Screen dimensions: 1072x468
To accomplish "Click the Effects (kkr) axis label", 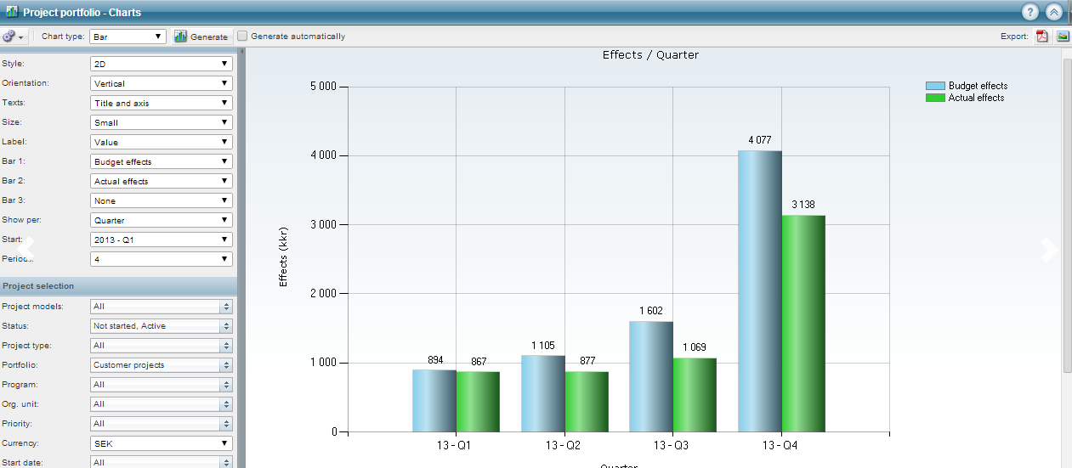I will pyautogui.click(x=284, y=257).
